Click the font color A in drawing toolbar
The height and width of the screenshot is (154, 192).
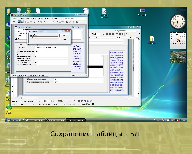75,101
